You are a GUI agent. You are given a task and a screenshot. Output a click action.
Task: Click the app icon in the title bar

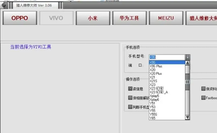[x=3, y=5]
